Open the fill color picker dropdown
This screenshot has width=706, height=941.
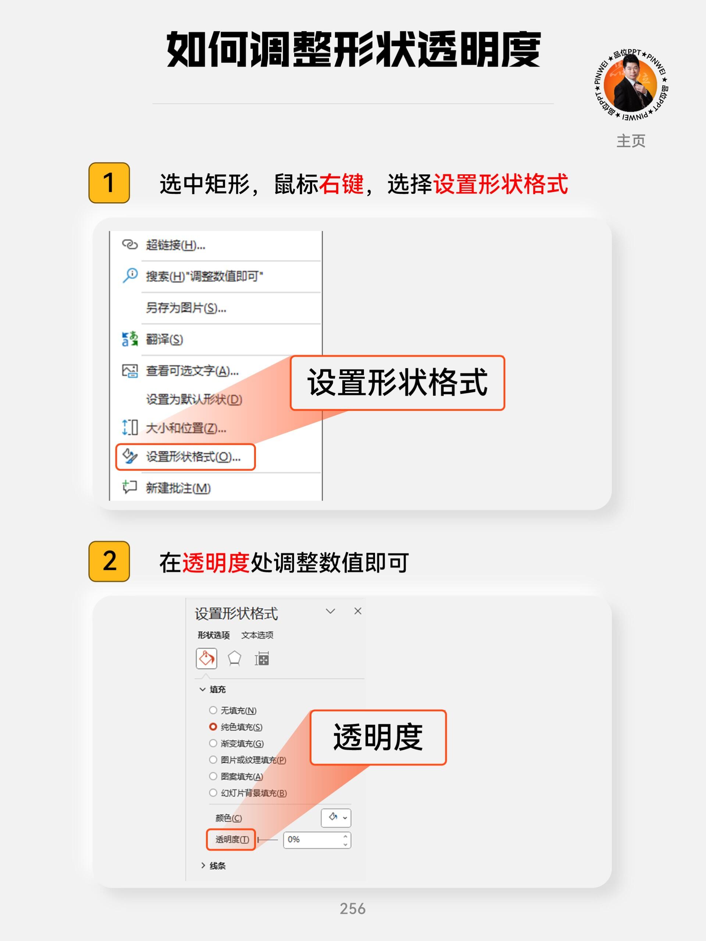[x=336, y=818]
